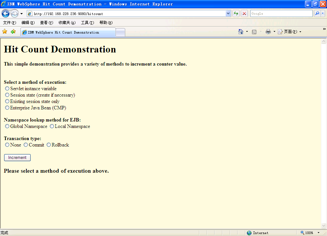Click the scrollbar down arrow
The image size is (327, 236).
(x=323, y=225)
